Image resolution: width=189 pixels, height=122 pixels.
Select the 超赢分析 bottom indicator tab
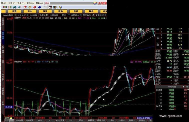(101, 120)
